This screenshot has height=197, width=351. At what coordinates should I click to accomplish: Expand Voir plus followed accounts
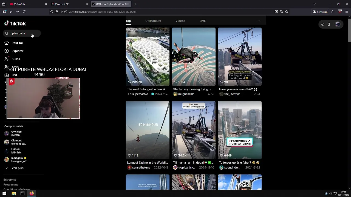click(14, 168)
